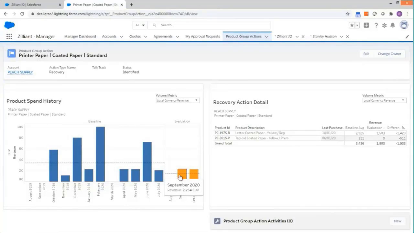414x233 pixels.
Task: Click product ID PC-2015-P
Action: 222,138
